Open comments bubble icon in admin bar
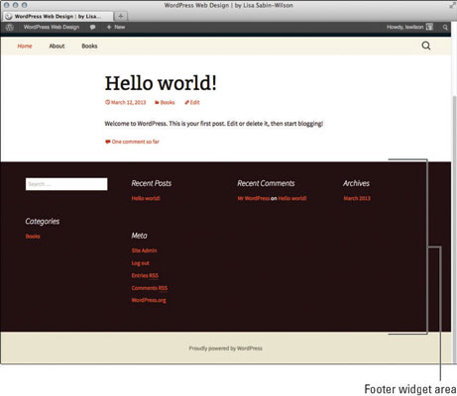 coord(92,28)
